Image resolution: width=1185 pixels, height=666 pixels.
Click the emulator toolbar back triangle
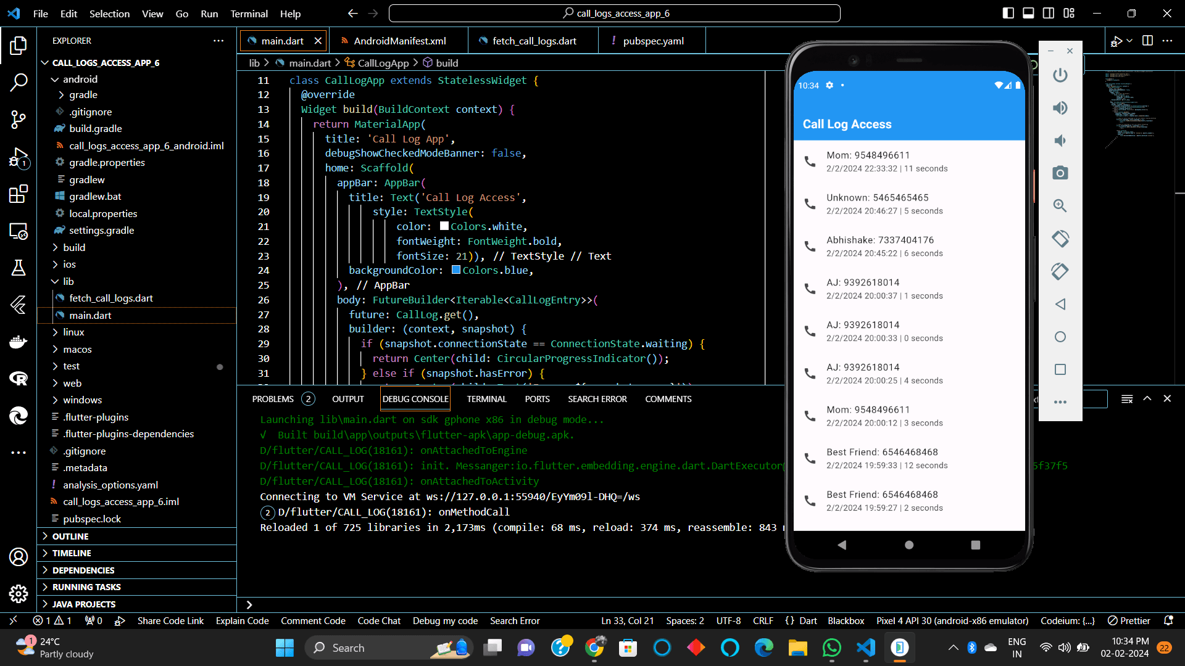tap(1060, 304)
